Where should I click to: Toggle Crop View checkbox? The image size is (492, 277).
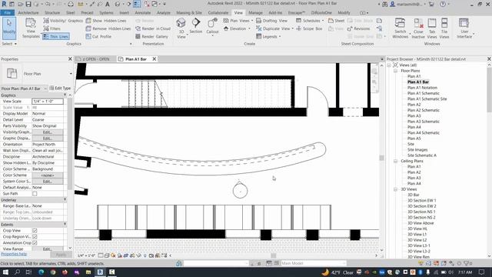coord(35,231)
